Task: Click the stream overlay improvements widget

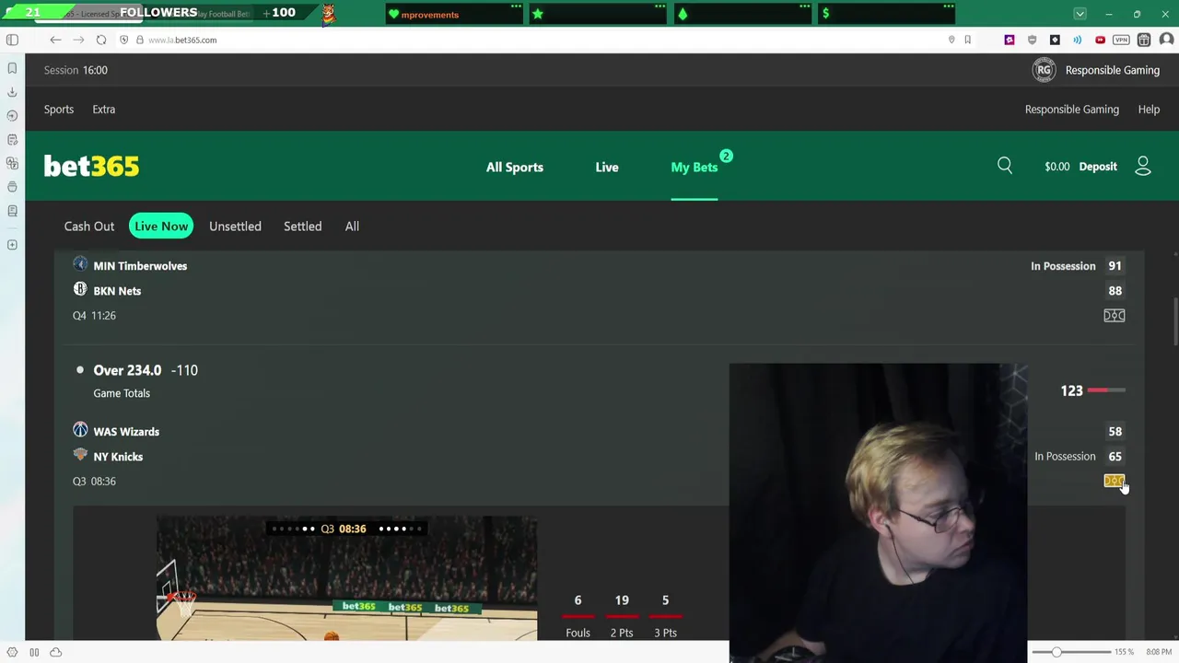Action: click(x=454, y=14)
